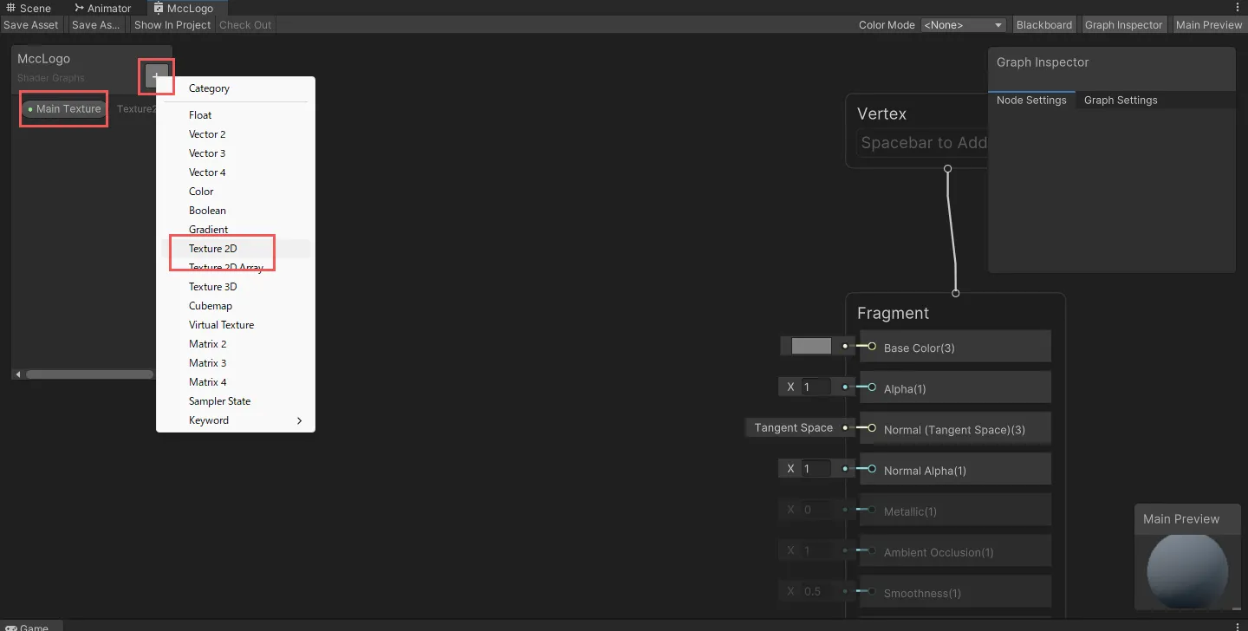This screenshot has width=1248, height=631.
Task: Open the Color Mode dropdown
Action: coord(963,25)
